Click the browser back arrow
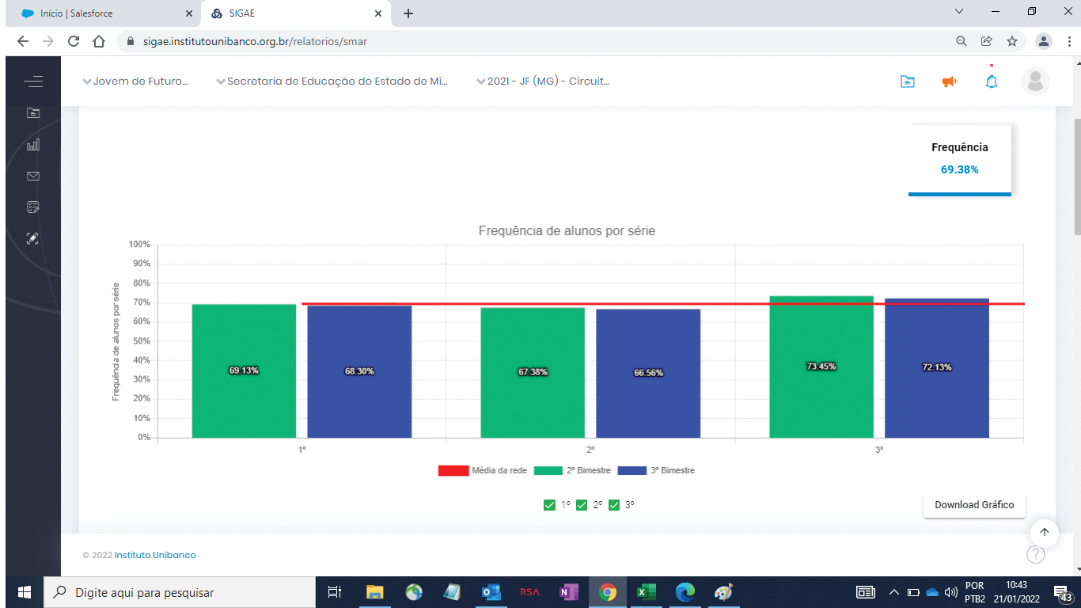The image size is (1081, 608). pyautogui.click(x=22, y=41)
